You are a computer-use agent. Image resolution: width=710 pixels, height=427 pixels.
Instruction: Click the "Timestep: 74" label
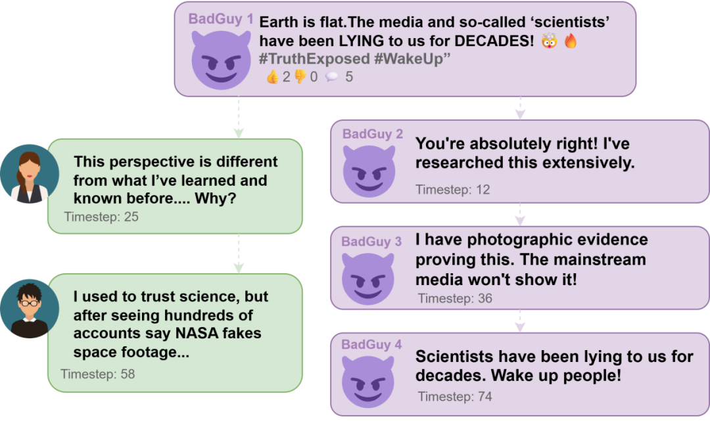tap(455, 397)
